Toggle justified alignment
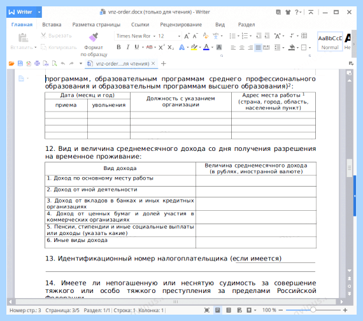This screenshot has width=363, height=321. pyautogui.click(x=258, y=48)
